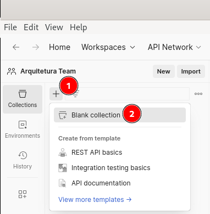Click the View more templates link
Image resolution: width=210 pixels, height=214 pixels.
[95, 199]
